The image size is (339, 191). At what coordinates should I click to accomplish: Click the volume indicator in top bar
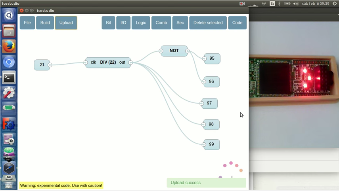coord(295,4)
